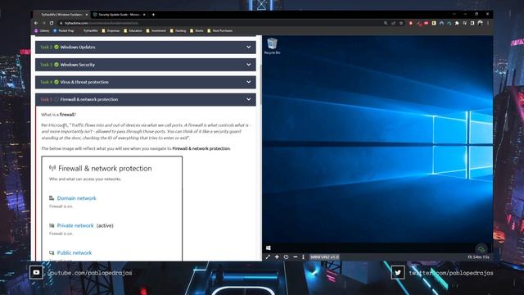Click the minus icon in VM toolbar
The image size is (524, 295).
(x=295, y=256)
